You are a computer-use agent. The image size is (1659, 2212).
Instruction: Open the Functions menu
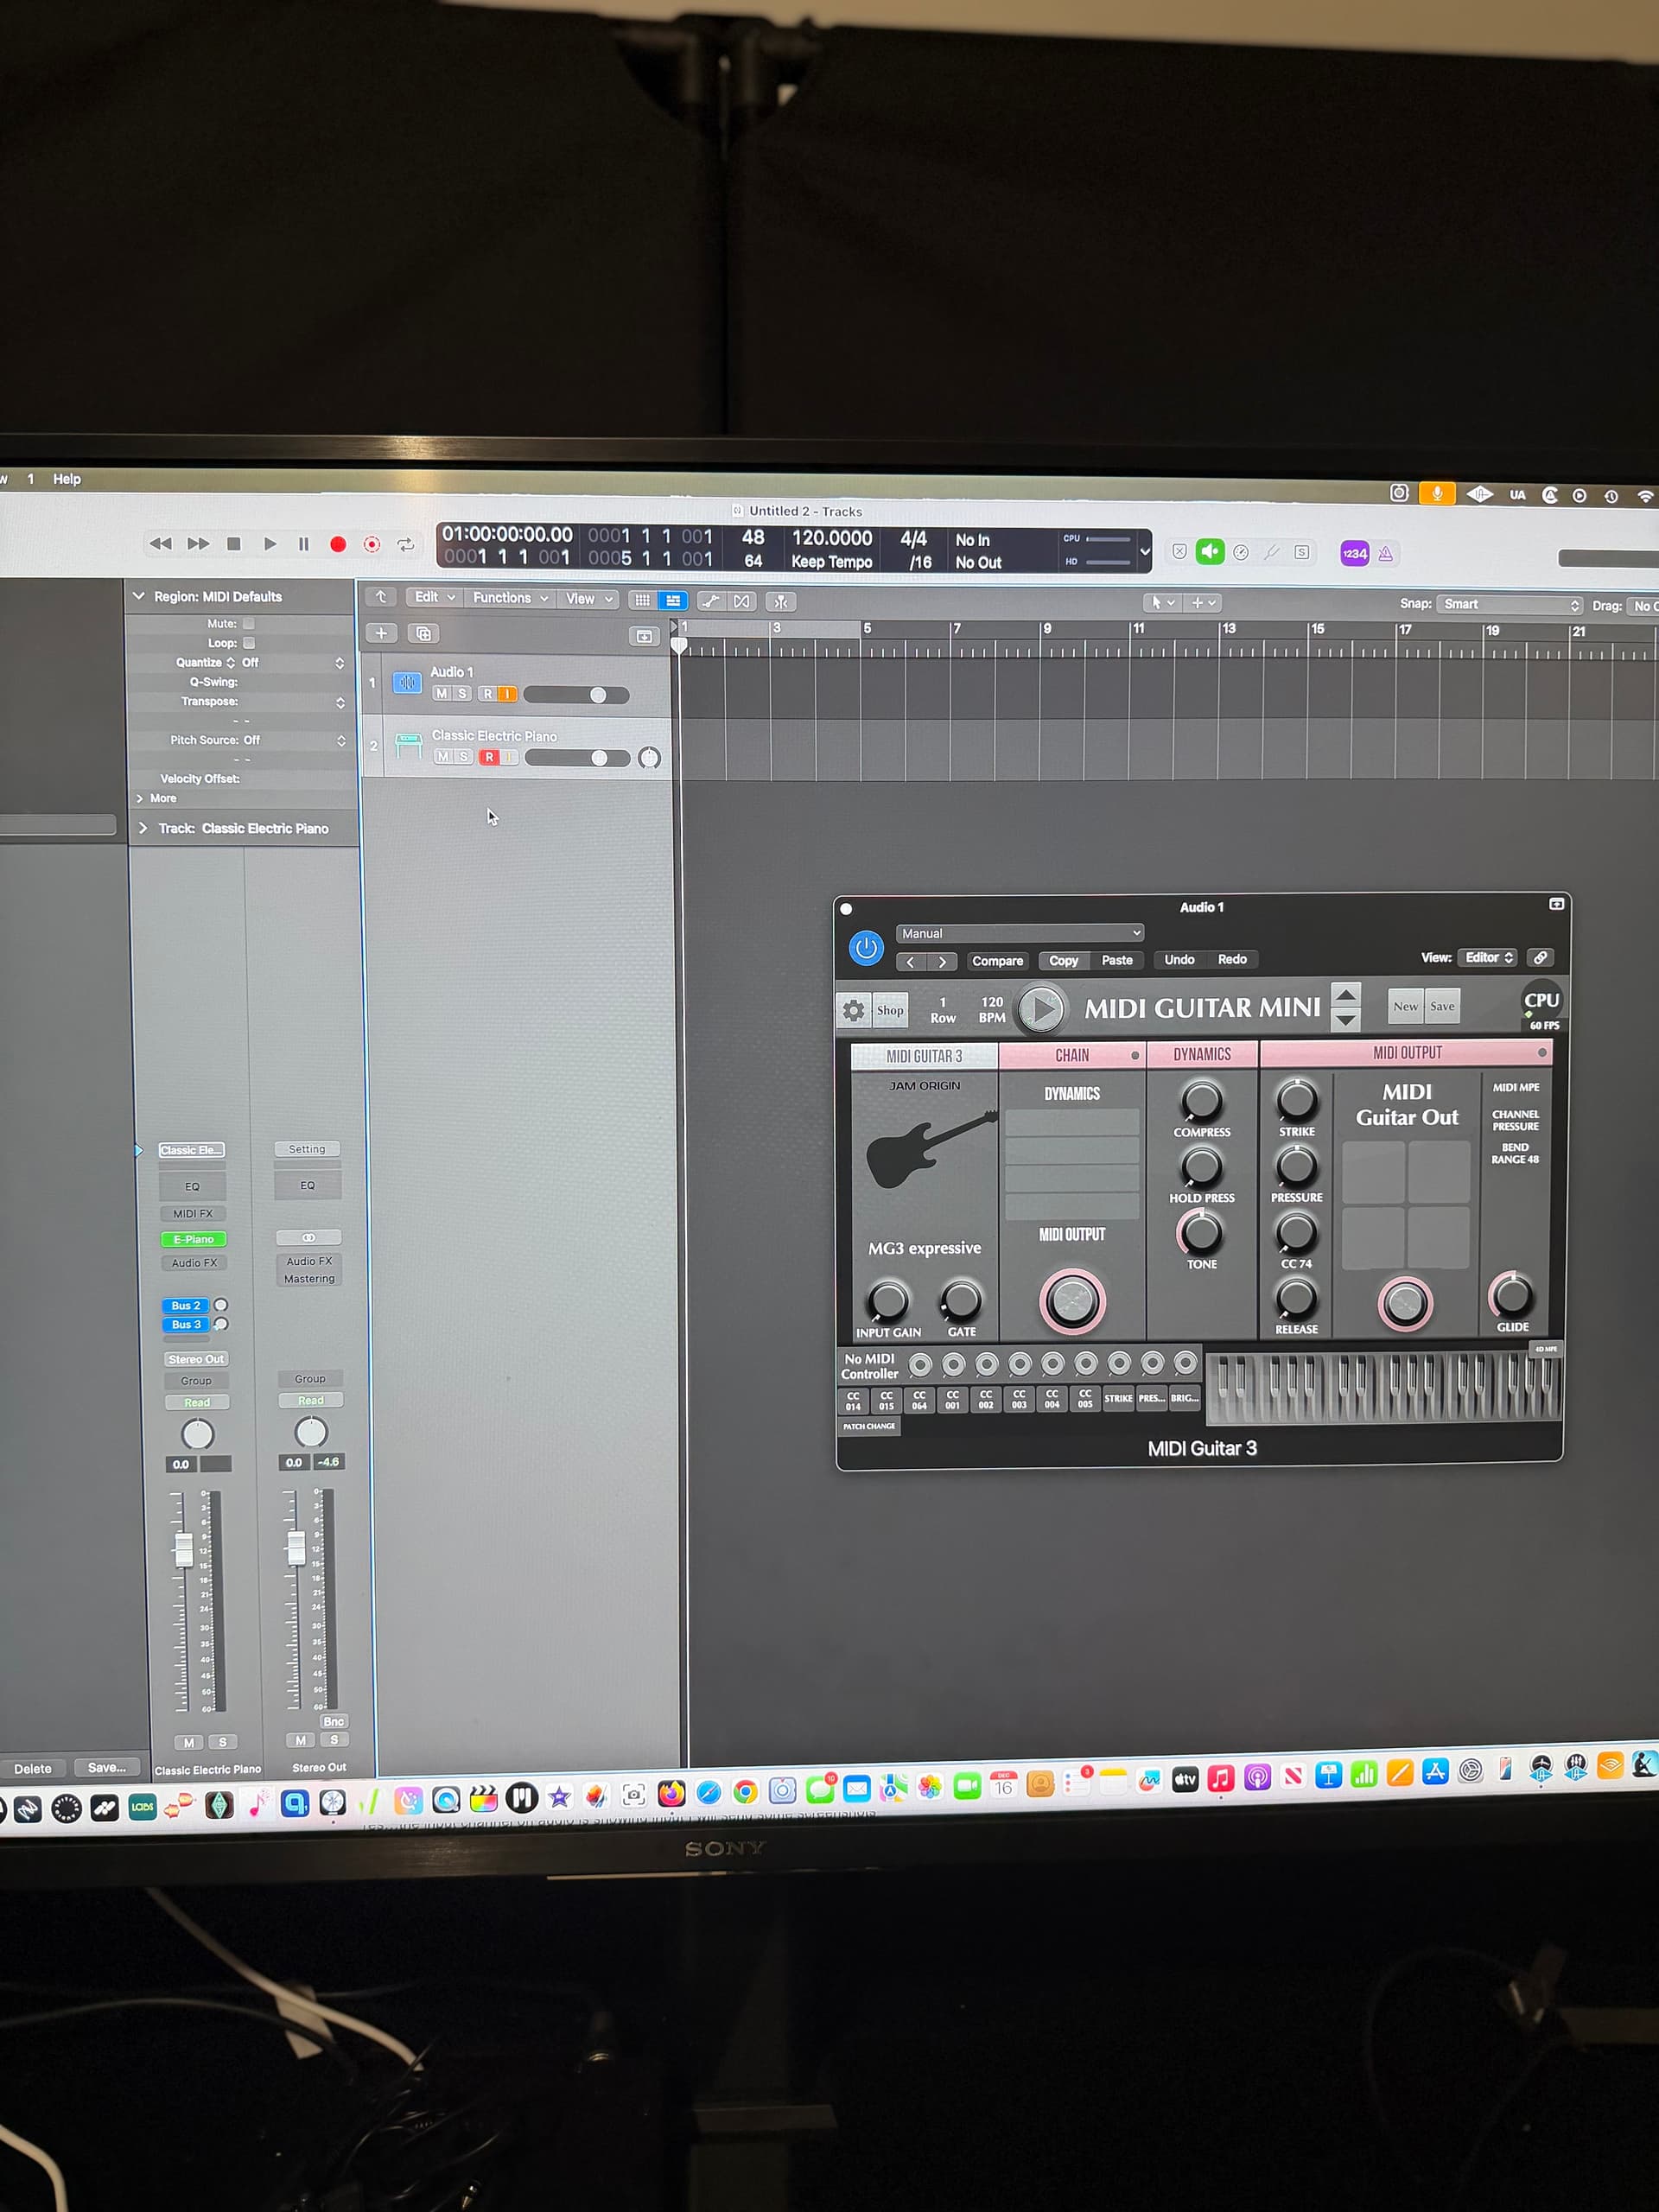(x=509, y=598)
